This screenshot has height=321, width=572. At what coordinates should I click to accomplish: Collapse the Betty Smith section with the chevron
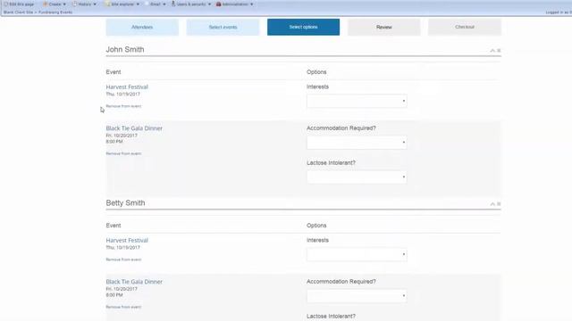492,204
